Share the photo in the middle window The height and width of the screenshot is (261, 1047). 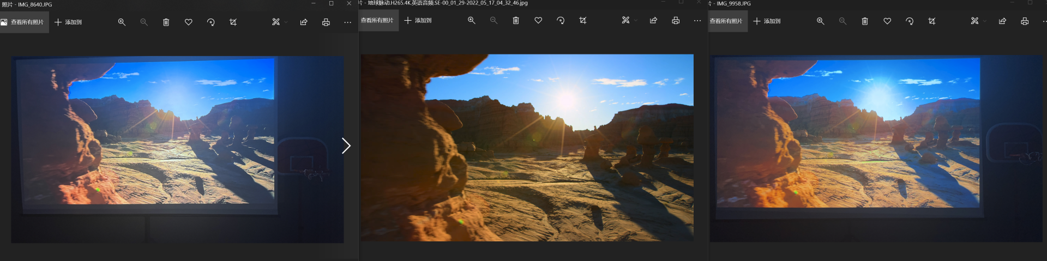tap(653, 21)
